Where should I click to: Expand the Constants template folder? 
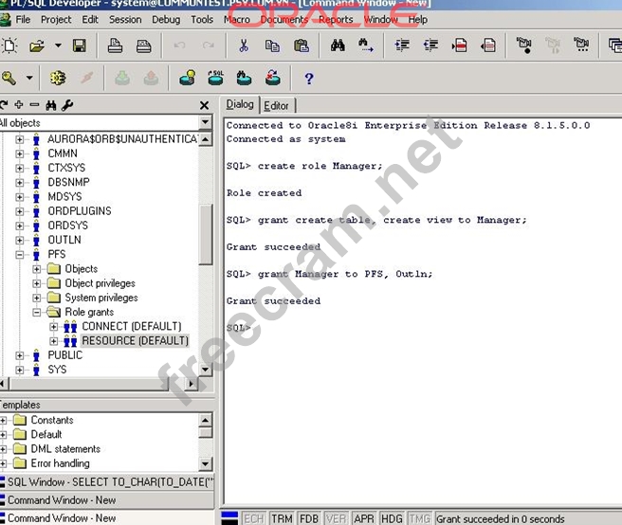pos(3,421)
